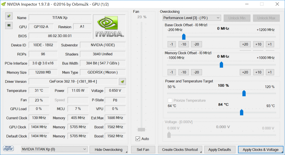Viewport: 285px width, 155px height.
Task: Click the Mem Type value GDDR5X ( Micron )
Action: point(103,72)
